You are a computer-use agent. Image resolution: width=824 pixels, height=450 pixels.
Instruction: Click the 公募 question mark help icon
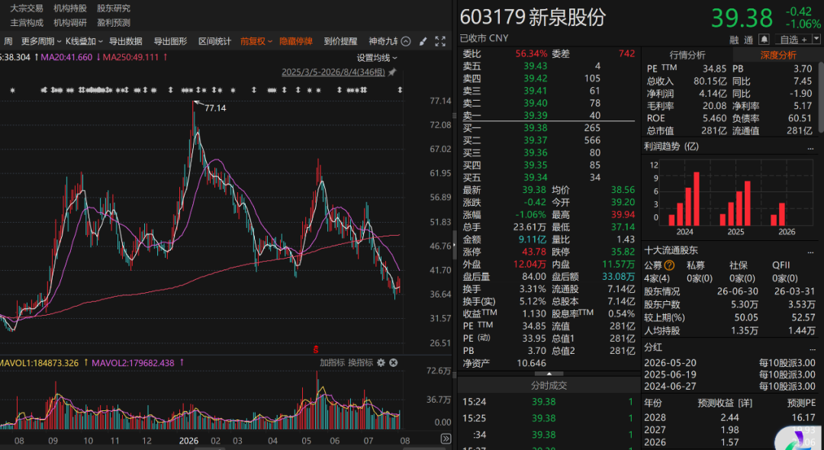pyautogui.click(x=669, y=265)
